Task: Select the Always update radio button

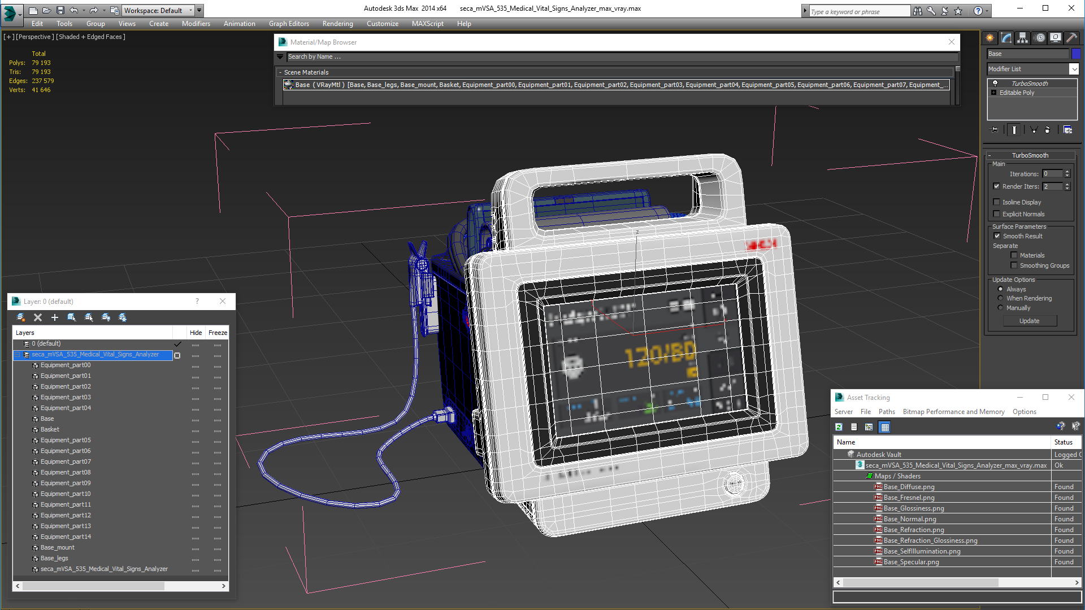Action: tap(1000, 289)
